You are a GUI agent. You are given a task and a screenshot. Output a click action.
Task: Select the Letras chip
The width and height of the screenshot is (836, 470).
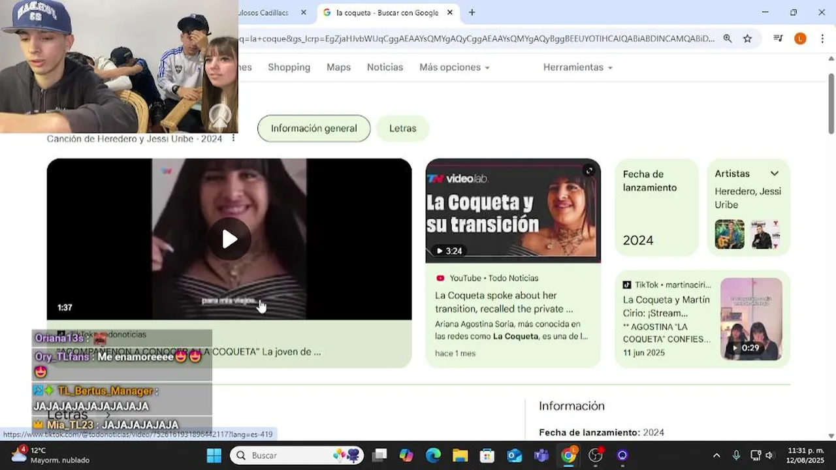click(x=402, y=129)
